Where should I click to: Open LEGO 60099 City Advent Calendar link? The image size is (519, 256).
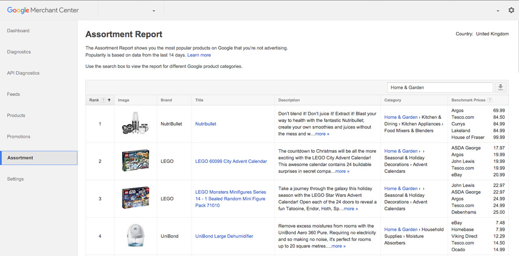[231, 161]
